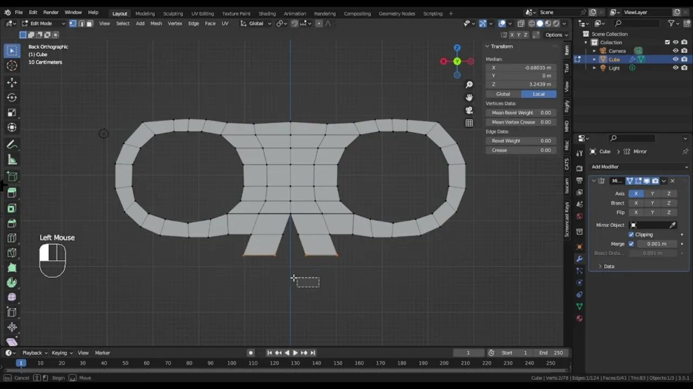Collapse Collection in outliner
Screen dimensions: 693x389
coord(586,42)
